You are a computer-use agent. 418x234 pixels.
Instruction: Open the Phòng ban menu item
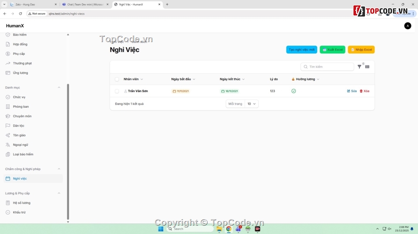coord(33,106)
